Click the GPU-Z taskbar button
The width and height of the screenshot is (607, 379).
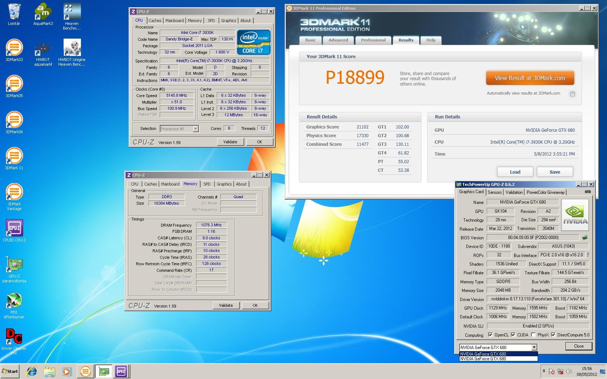(104, 371)
